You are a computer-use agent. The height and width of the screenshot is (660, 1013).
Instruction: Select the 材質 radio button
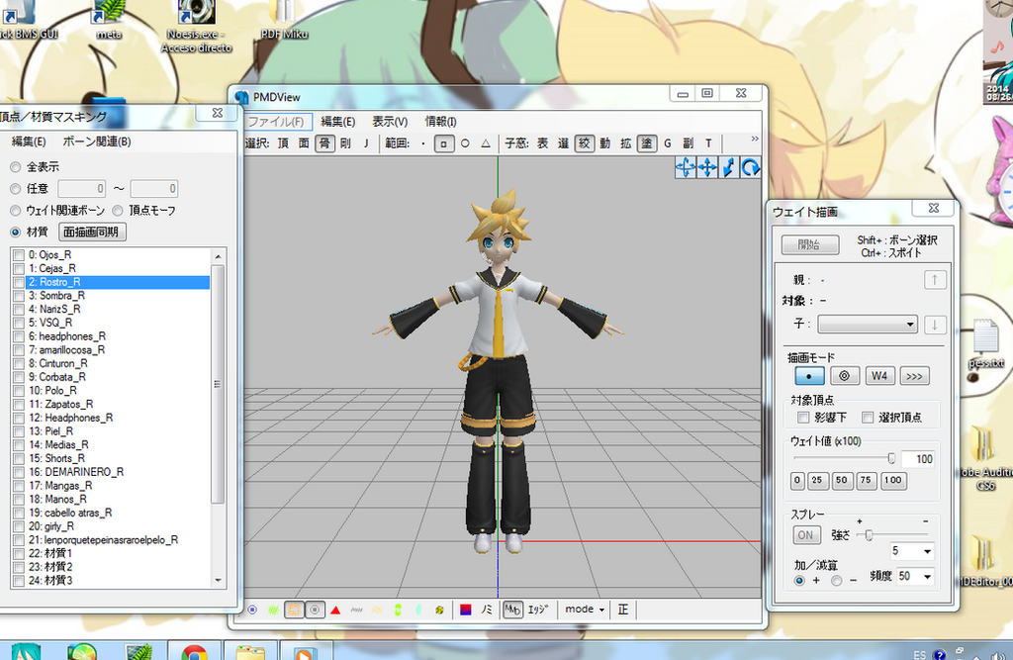[x=16, y=233]
